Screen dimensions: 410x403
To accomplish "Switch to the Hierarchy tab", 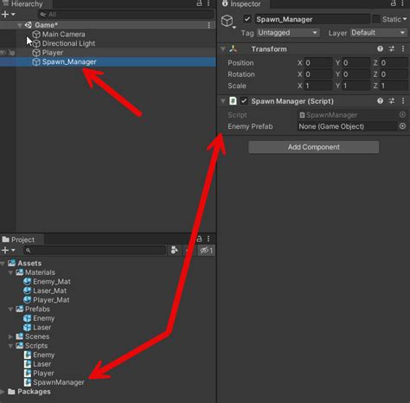I will [x=22, y=4].
